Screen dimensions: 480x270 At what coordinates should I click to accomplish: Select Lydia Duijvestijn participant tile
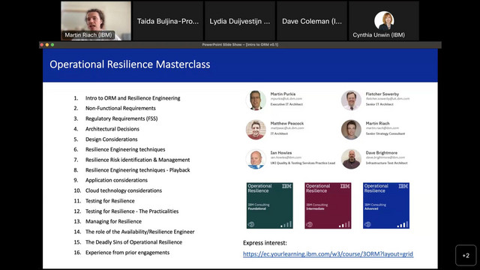pos(240,21)
